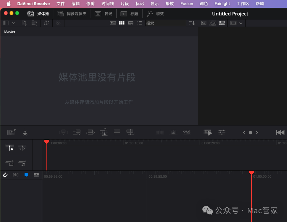Screen dimensions: 287x222
Task: Open the 特效 effects panel
Action: [x=155, y=14]
